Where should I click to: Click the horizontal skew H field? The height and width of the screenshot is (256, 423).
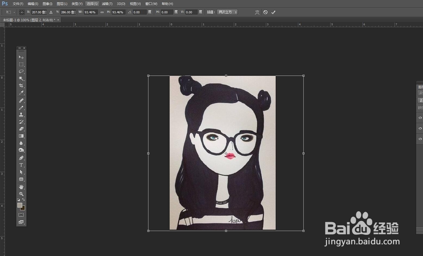pos(167,12)
